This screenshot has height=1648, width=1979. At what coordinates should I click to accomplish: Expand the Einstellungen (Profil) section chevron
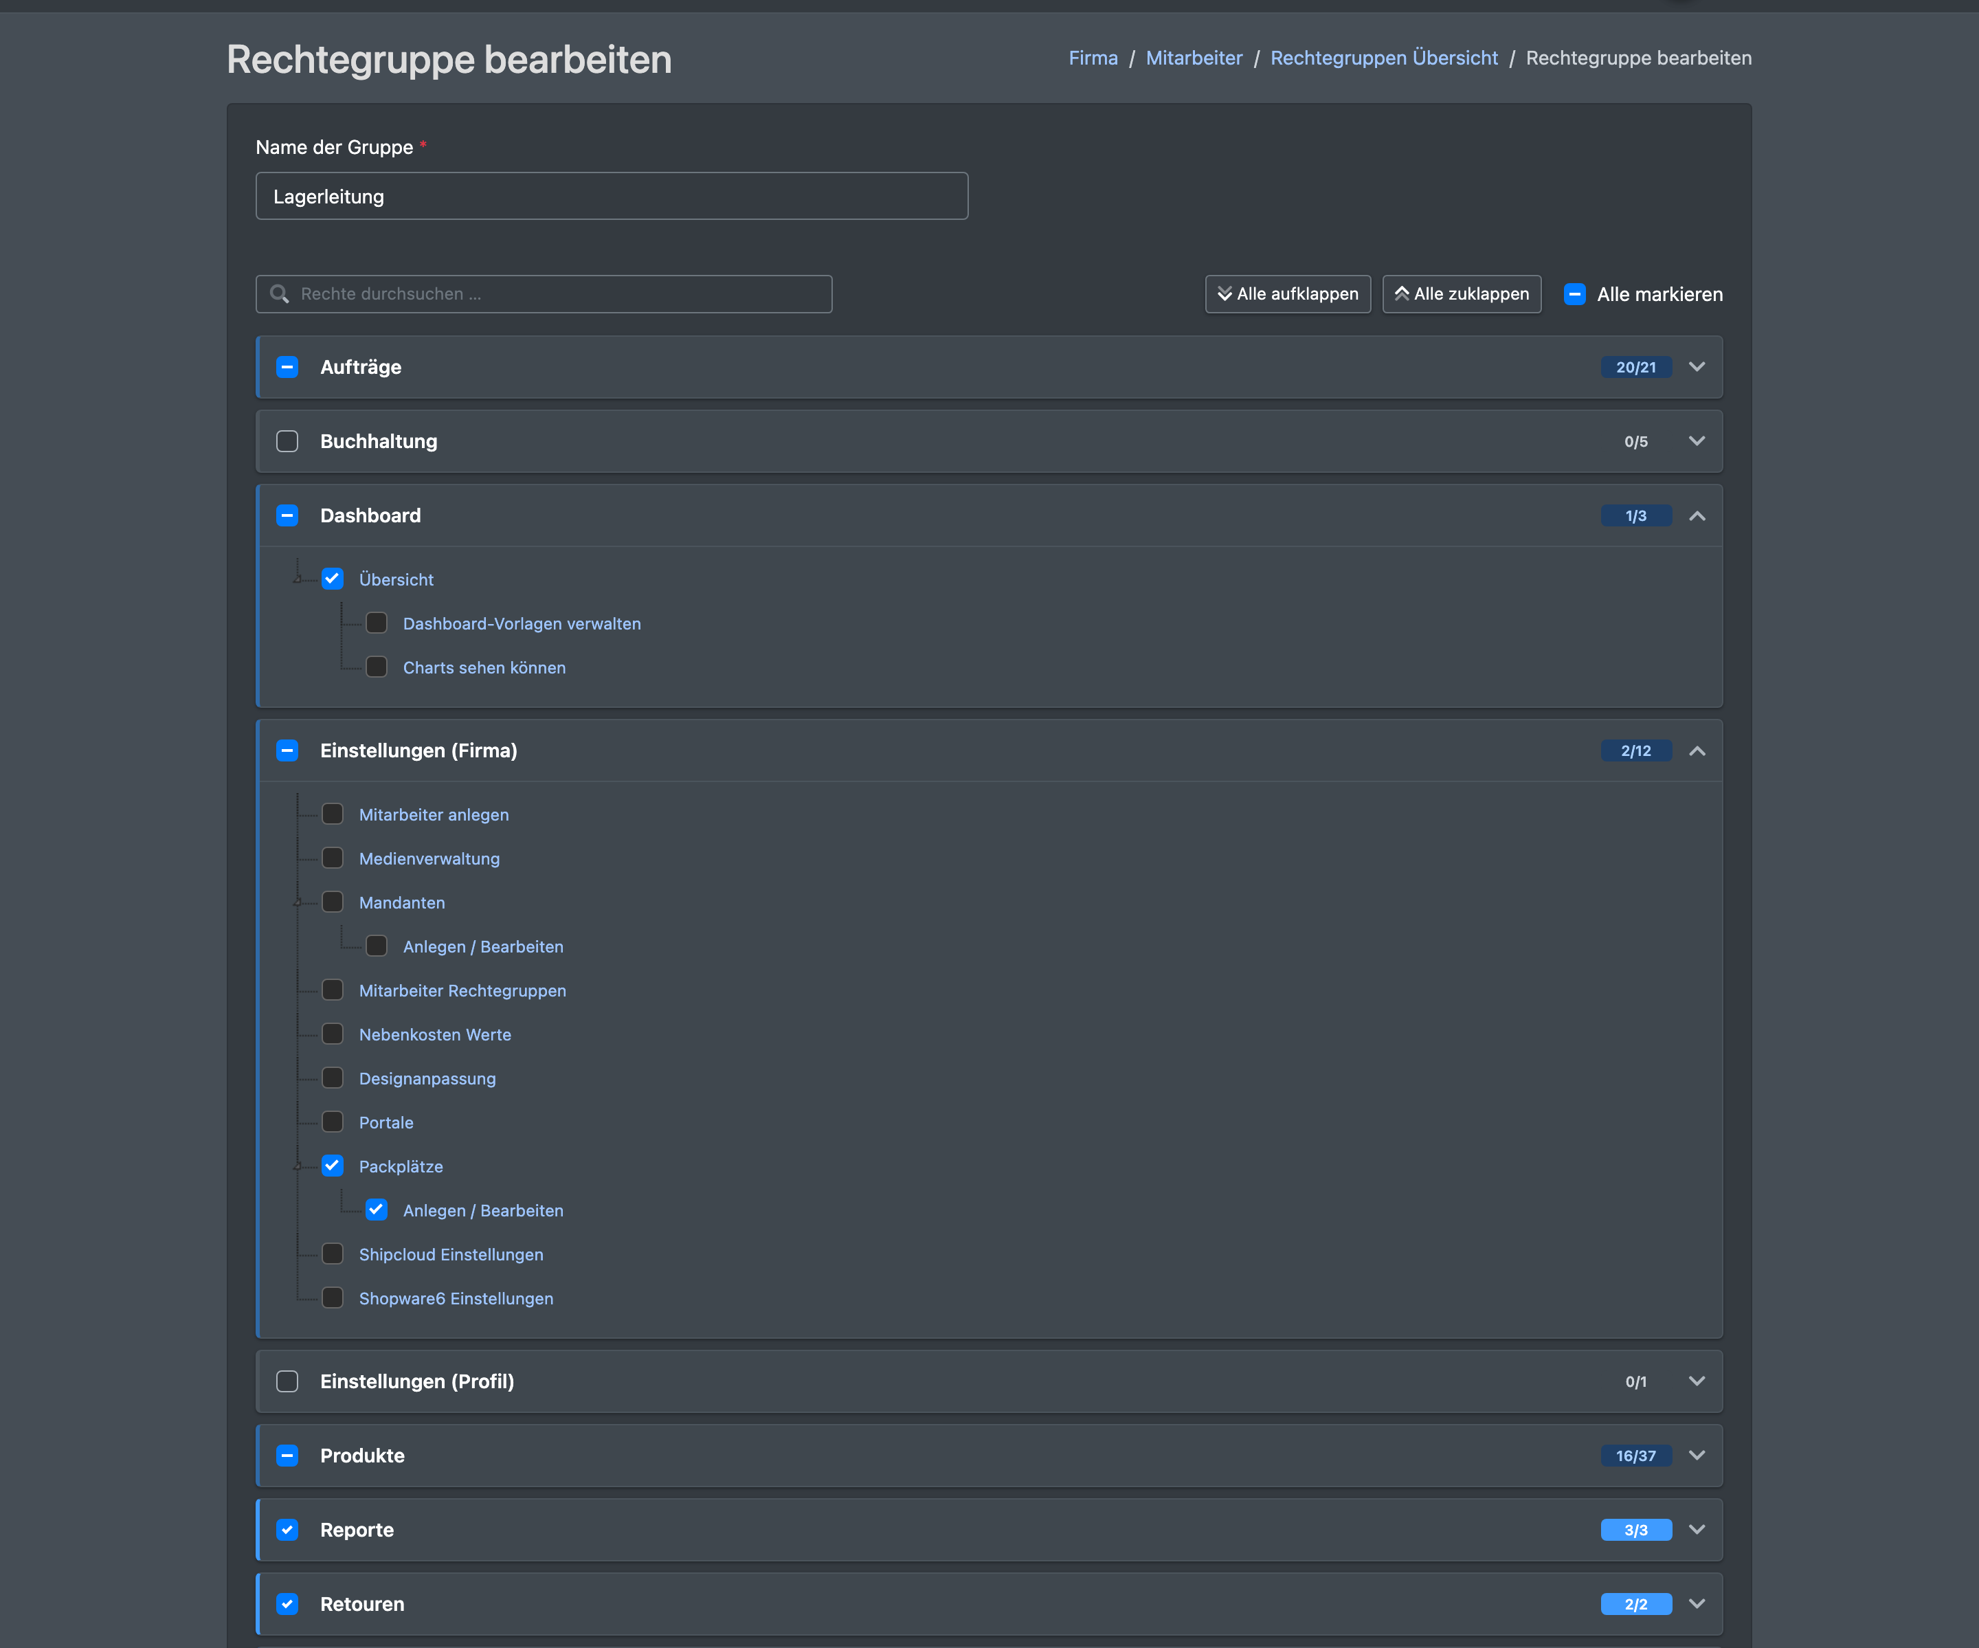pyautogui.click(x=1697, y=1381)
